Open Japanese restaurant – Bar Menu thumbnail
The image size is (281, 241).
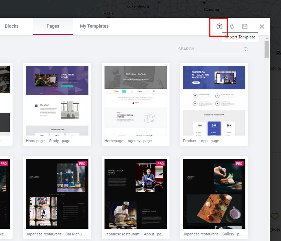click(x=57, y=194)
